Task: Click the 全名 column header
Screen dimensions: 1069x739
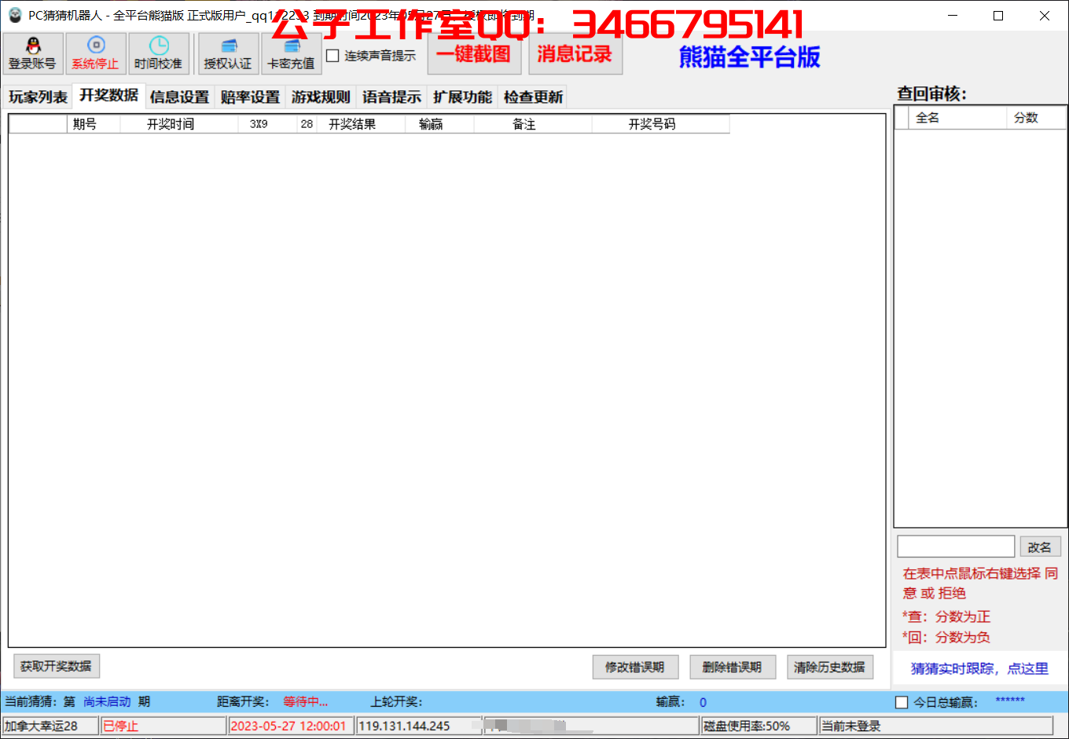Action: tap(957, 118)
